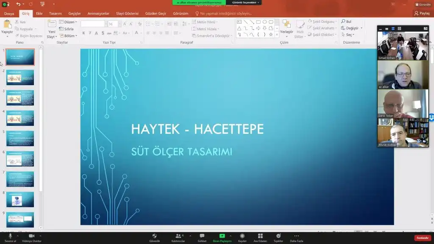Select slide 8 thumbnail
Viewport: 434px width, 244px height.
pyautogui.click(x=20, y=200)
